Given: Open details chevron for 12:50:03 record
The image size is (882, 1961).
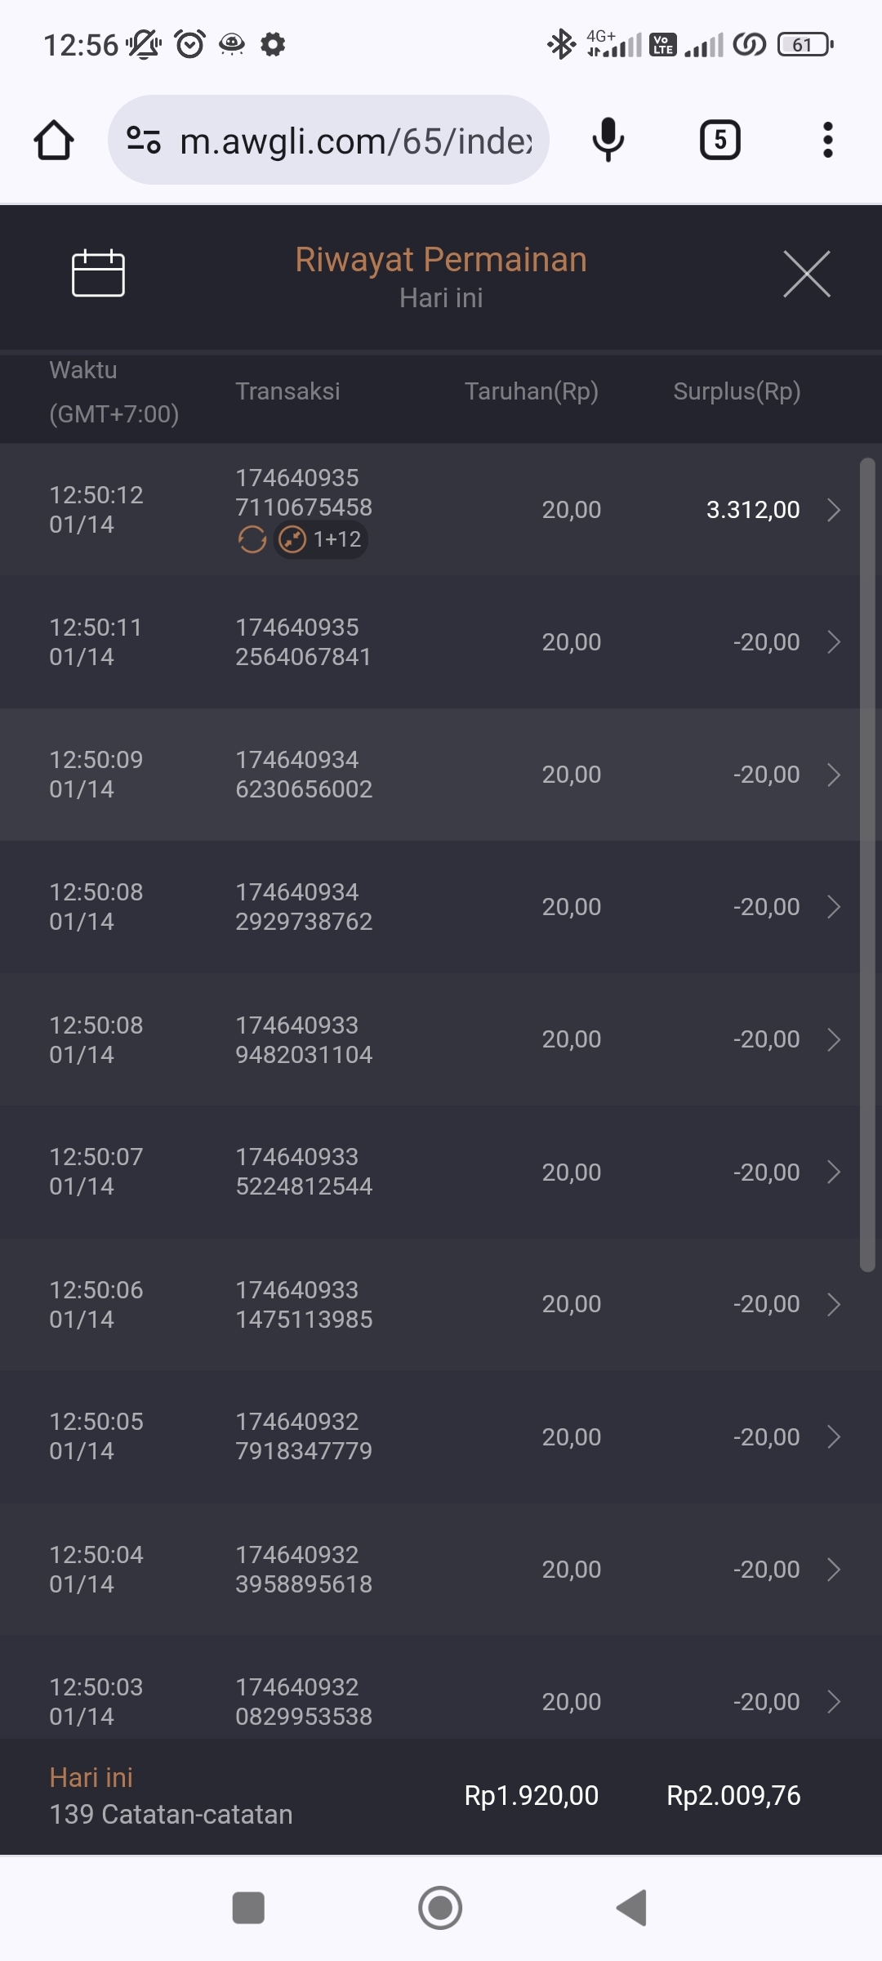Looking at the screenshot, I should (x=833, y=1702).
